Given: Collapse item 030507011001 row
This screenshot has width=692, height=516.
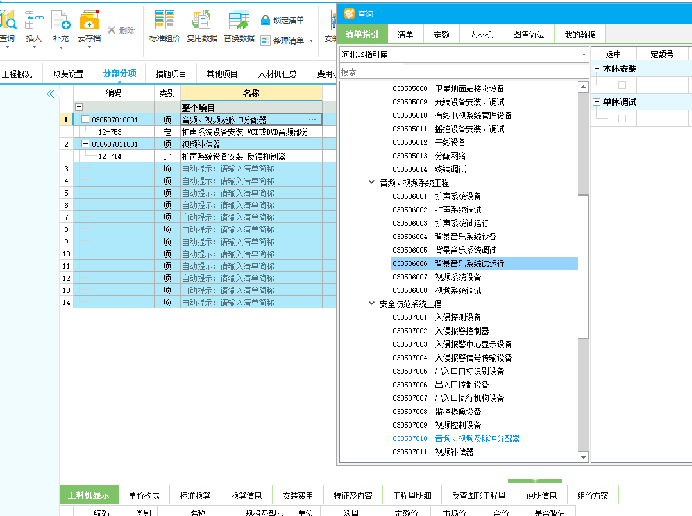Looking at the screenshot, I should point(85,144).
